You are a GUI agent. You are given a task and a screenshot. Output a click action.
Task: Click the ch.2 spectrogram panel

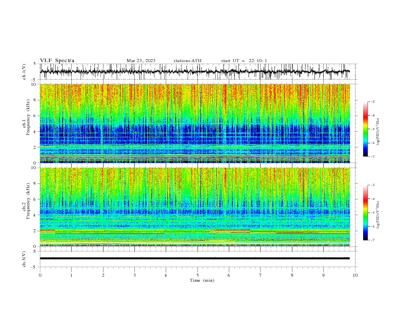195,207
